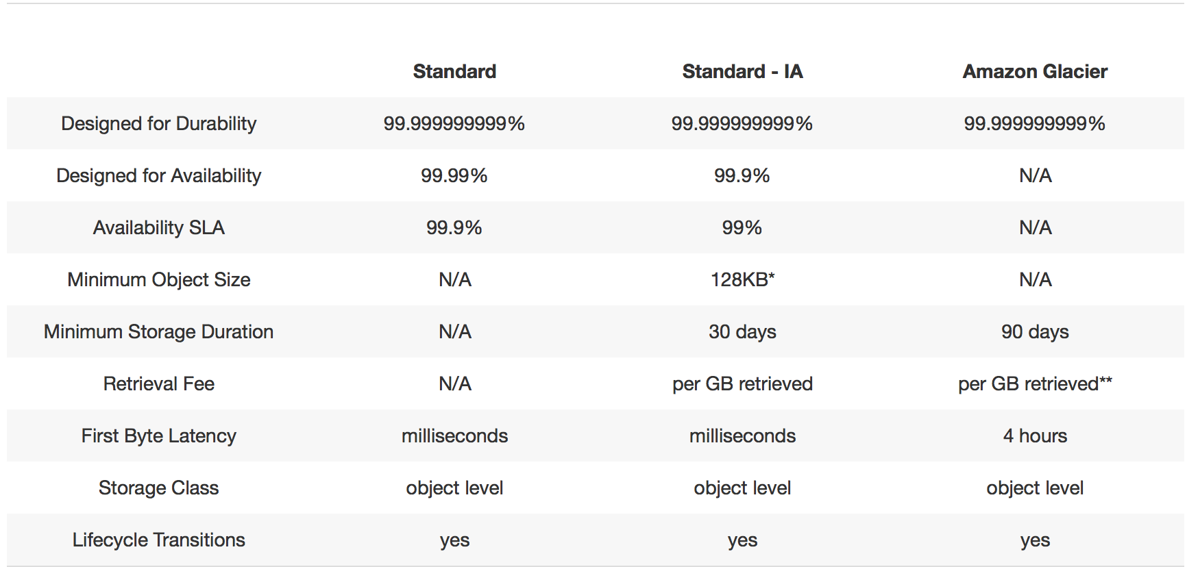This screenshot has width=1187, height=567.
Task: Select the 90 days Glacier storage duration
Action: 1035,331
